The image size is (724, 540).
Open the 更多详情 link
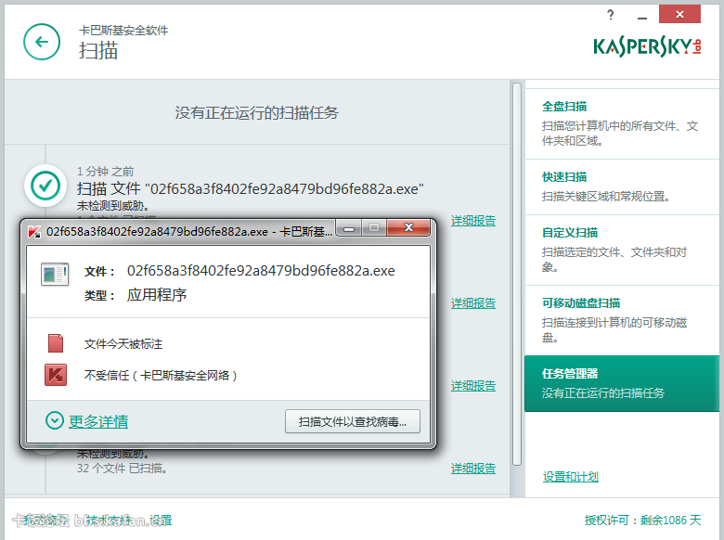[98, 421]
